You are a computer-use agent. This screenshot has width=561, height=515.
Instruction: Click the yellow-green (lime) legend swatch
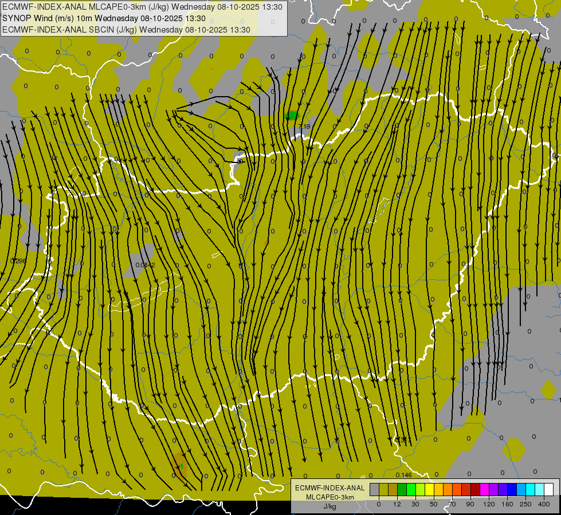[x=421, y=489]
